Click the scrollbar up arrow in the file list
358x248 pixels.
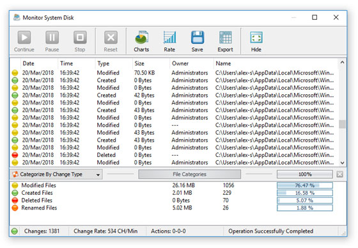coord(342,62)
